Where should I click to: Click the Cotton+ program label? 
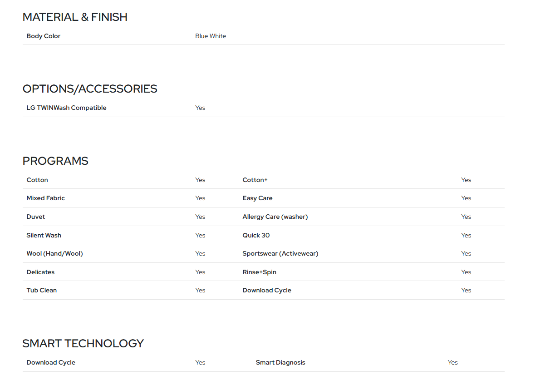click(x=255, y=180)
